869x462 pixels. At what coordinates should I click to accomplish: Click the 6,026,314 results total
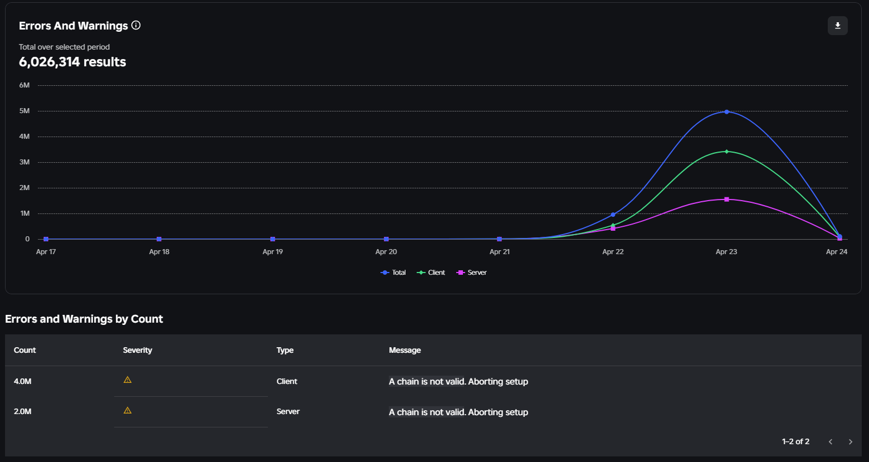click(x=72, y=62)
